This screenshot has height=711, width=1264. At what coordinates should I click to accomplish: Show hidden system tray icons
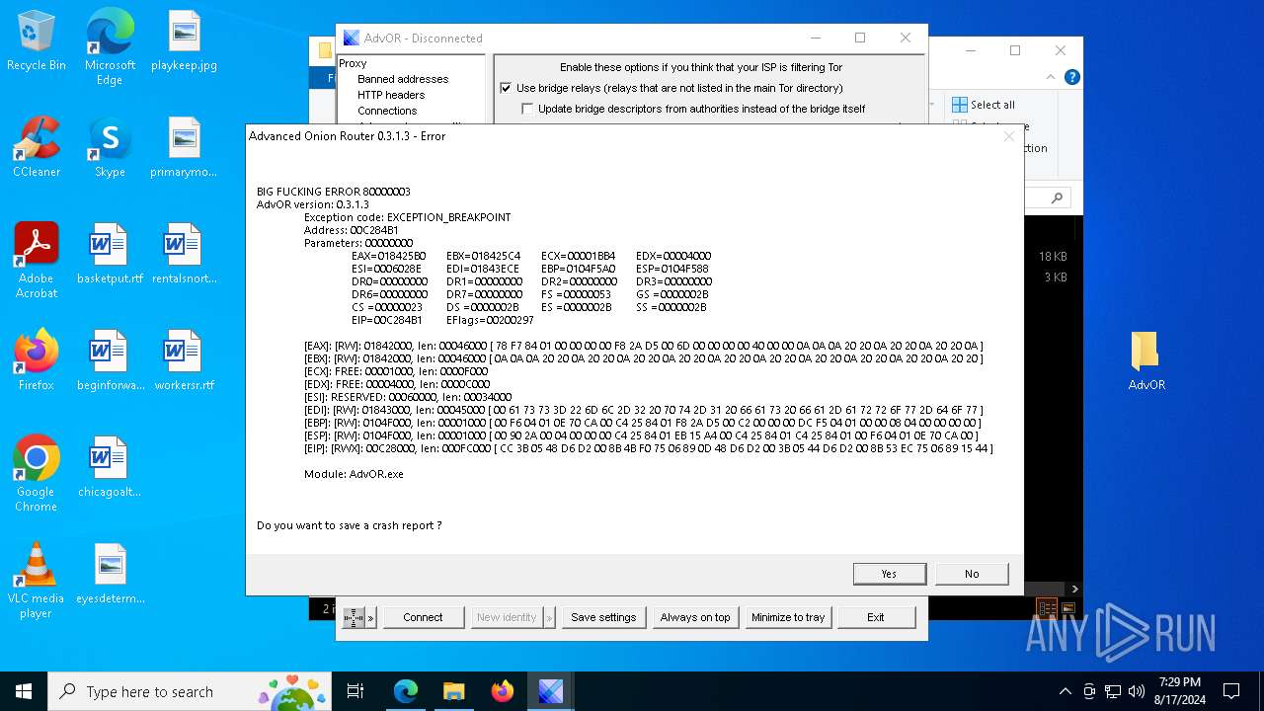coord(1065,691)
